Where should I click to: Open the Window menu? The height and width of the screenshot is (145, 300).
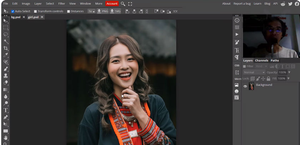tap(85, 4)
